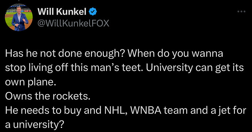Click the word 'University' in second line
Viewport: 252px width, 132px height.
tap(169, 68)
